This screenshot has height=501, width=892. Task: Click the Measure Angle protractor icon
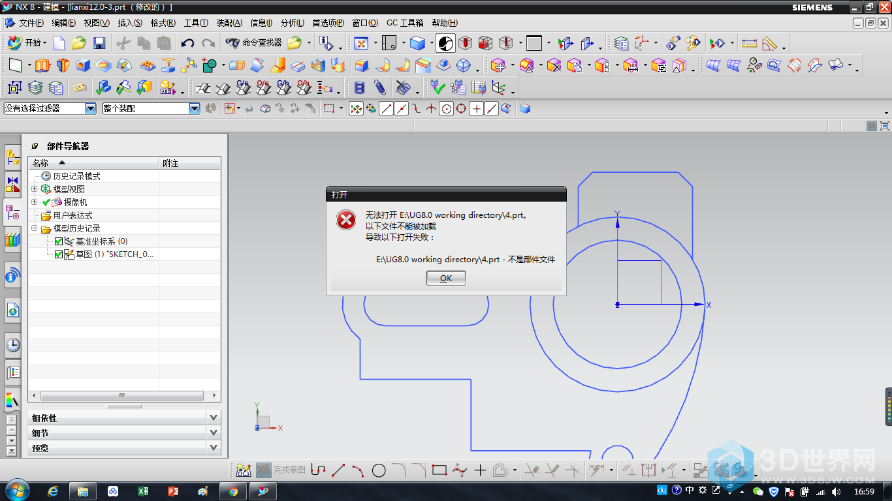pos(770,43)
